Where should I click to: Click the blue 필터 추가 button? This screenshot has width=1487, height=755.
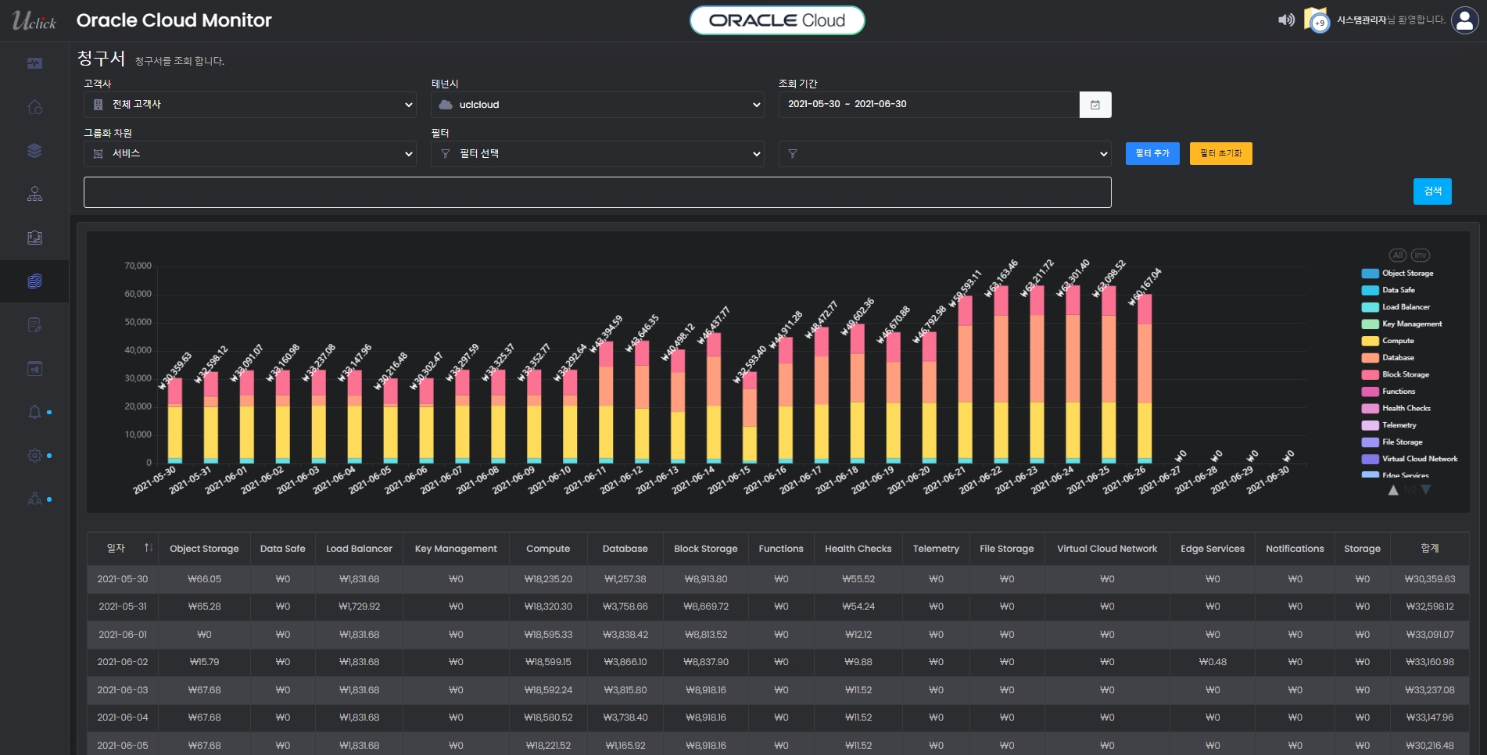pos(1152,154)
